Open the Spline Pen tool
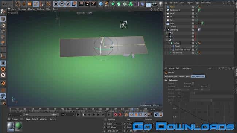 point(107,4)
